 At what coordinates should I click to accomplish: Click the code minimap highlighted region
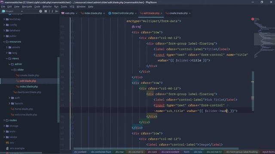coord(264,39)
